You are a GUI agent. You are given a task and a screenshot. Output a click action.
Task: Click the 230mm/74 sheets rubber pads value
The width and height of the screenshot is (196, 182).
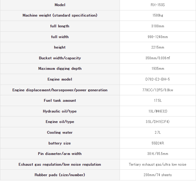pyautogui.click(x=157, y=175)
